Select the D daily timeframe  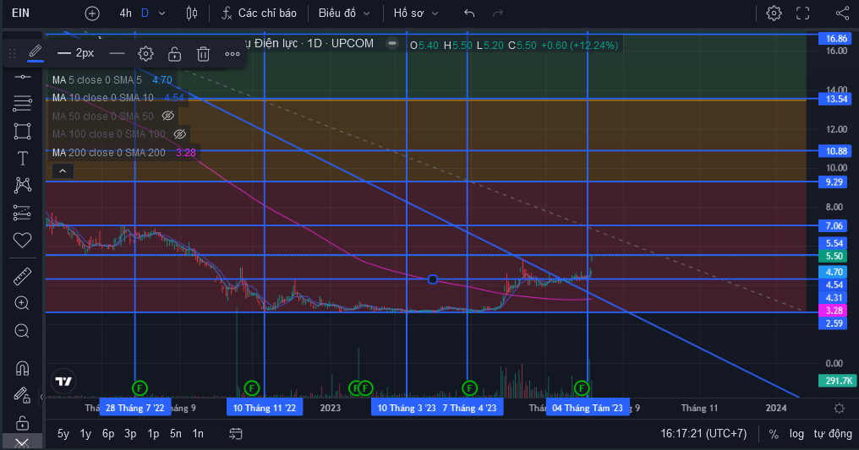(145, 14)
